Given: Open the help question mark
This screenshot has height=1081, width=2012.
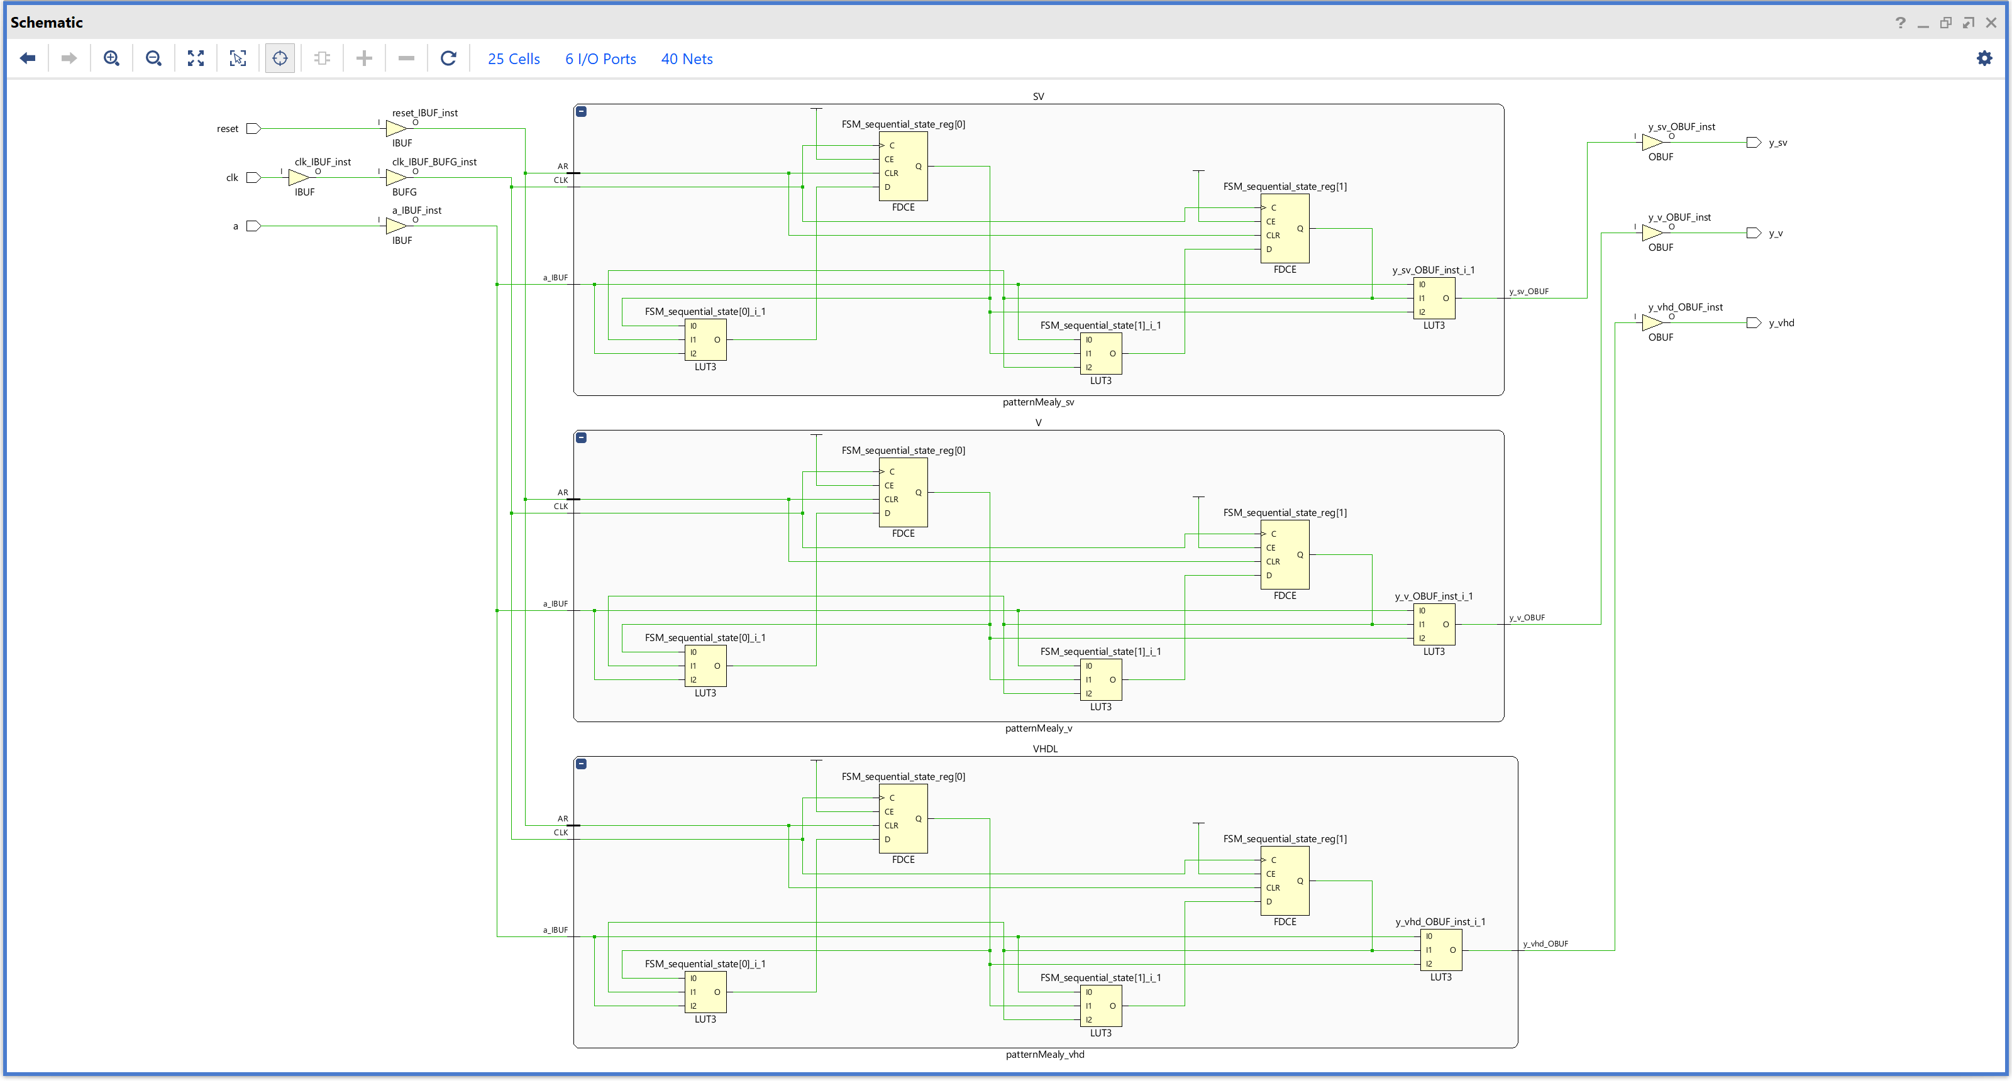Looking at the screenshot, I should (1900, 23).
